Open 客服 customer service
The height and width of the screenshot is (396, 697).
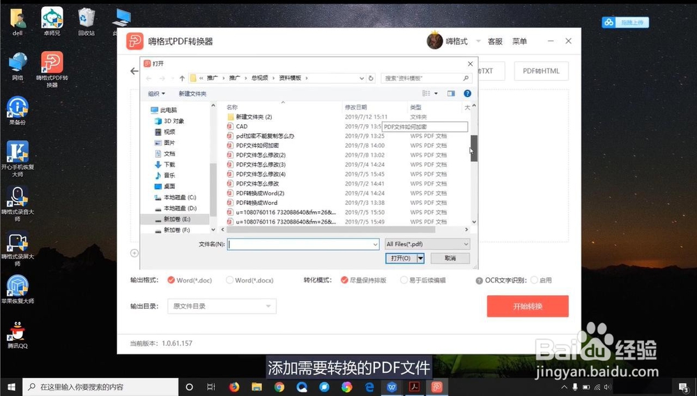tap(495, 41)
